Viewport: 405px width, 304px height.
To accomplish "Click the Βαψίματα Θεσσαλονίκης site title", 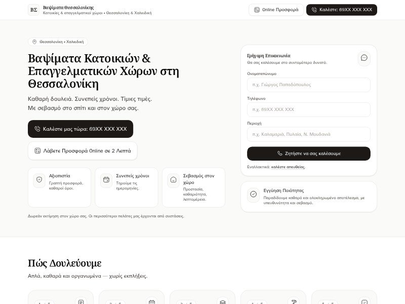I will pyautogui.click(x=68, y=8).
